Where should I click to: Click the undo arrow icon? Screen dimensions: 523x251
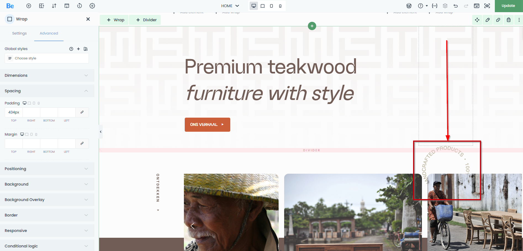(456, 6)
